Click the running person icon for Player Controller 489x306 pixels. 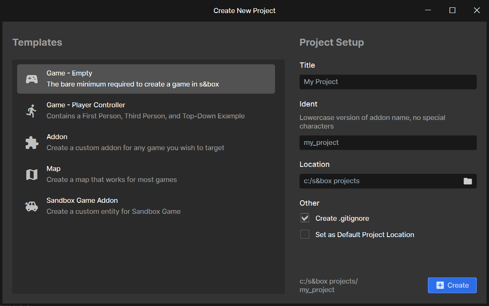point(32,111)
